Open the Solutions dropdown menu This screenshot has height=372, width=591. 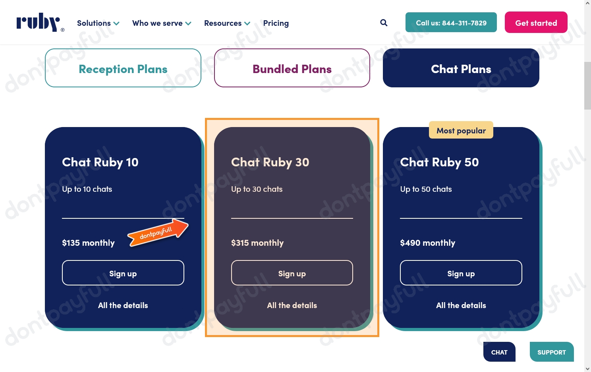98,23
